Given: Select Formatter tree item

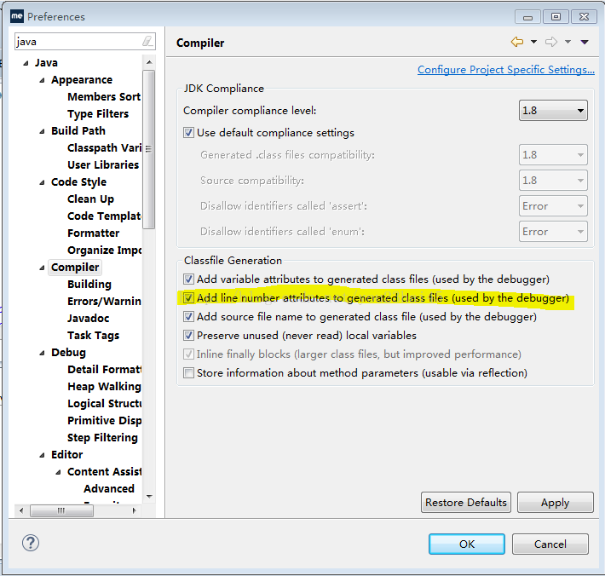Looking at the screenshot, I should pos(94,233).
